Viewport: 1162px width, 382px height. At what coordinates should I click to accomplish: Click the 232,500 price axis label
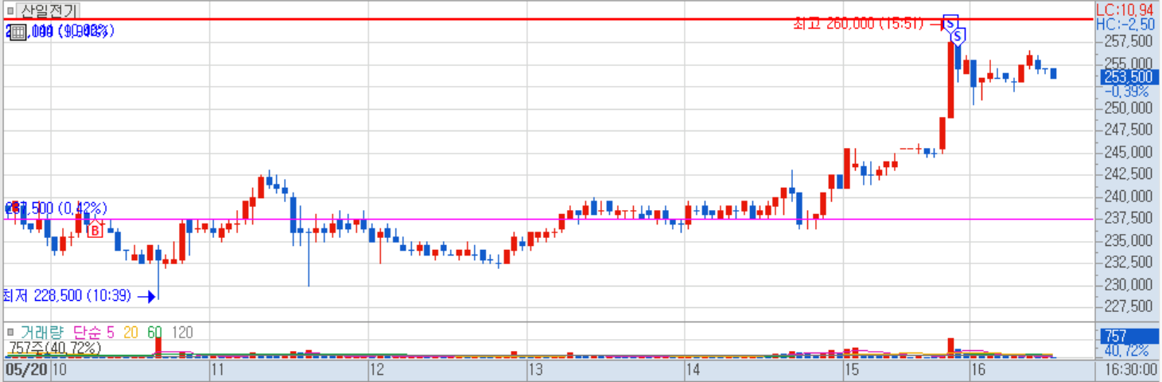pyautogui.click(x=1129, y=263)
